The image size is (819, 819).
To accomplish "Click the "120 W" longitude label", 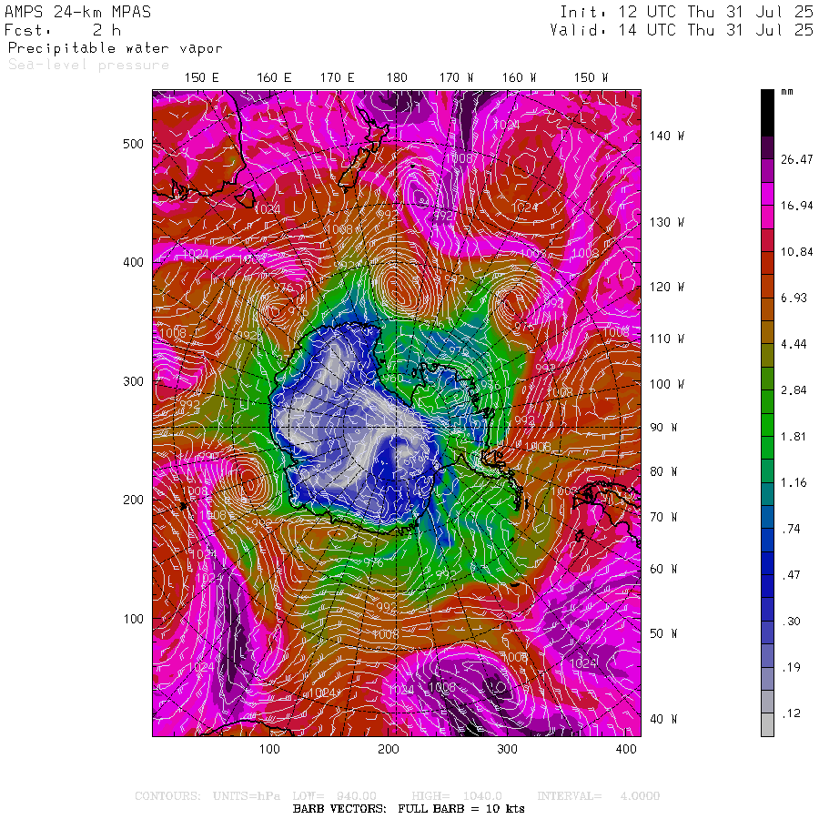I will (667, 287).
